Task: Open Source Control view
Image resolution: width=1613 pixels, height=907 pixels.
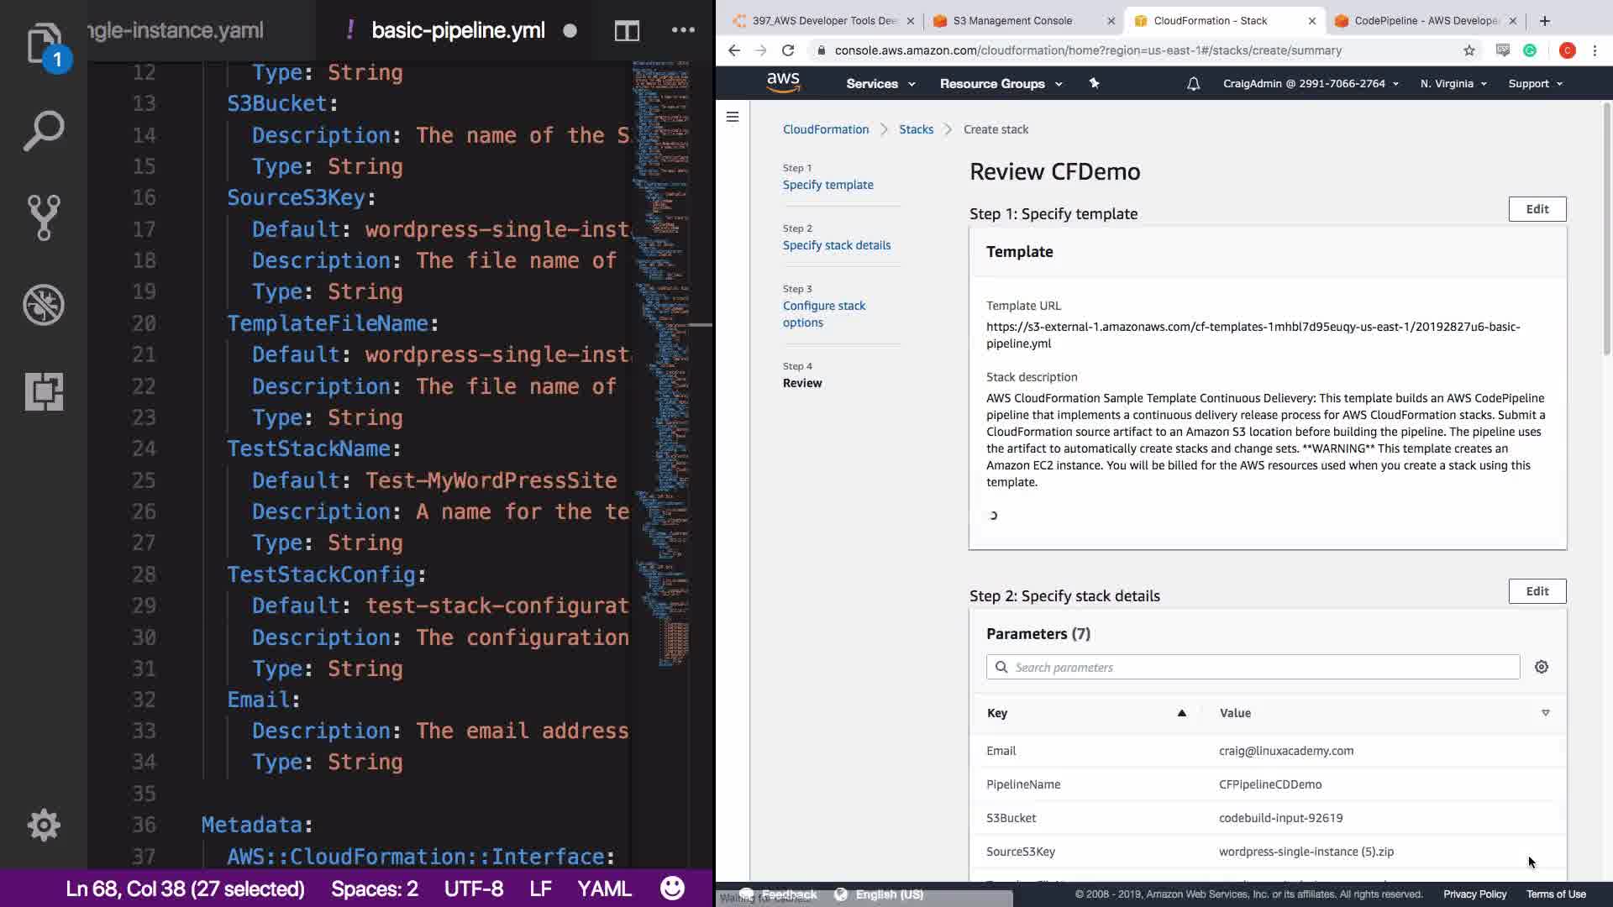Action: click(x=44, y=218)
